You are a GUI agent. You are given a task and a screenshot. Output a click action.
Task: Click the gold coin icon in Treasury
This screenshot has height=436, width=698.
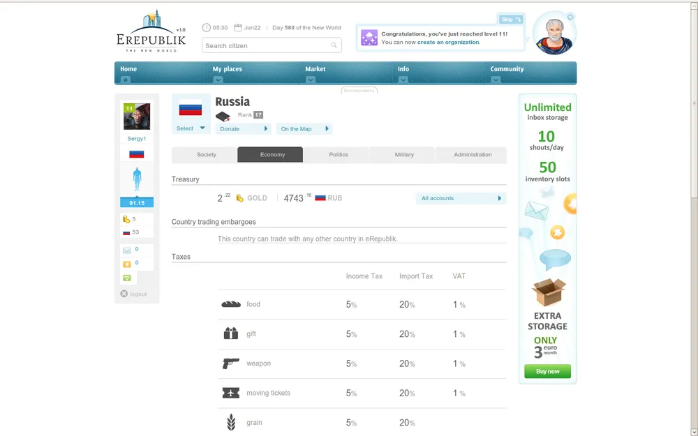click(239, 198)
